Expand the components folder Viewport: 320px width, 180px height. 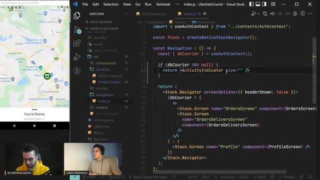point(106,63)
